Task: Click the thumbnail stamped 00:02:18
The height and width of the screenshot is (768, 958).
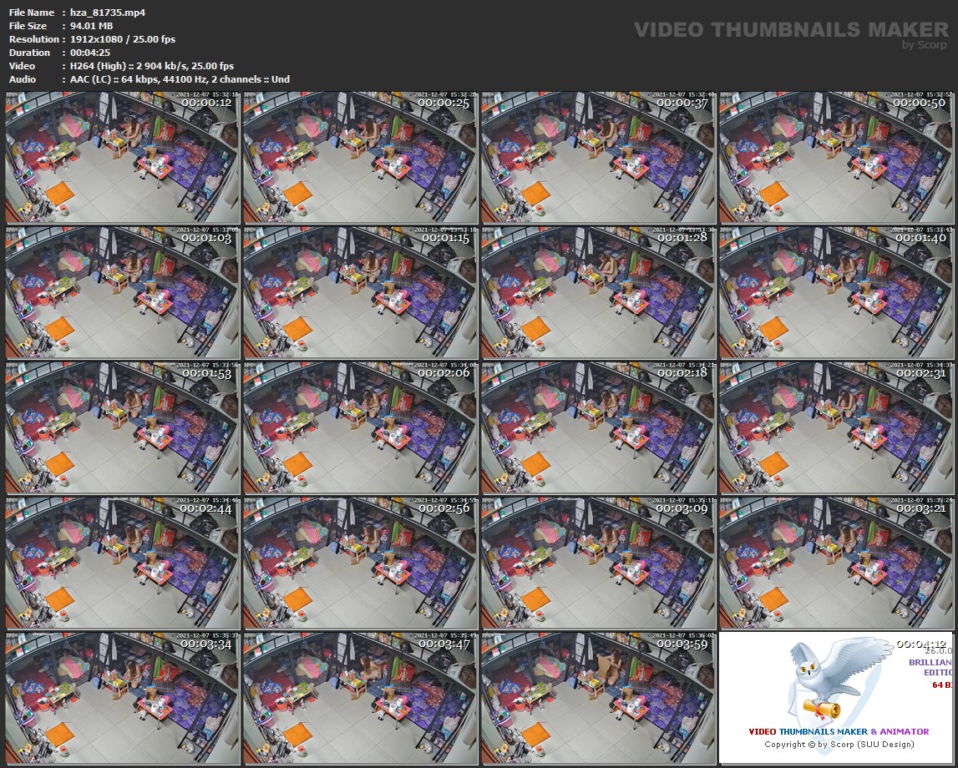Action: (598, 427)
